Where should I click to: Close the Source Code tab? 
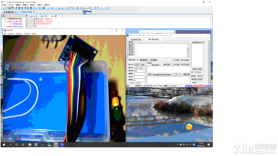click(x=34, y=12)
